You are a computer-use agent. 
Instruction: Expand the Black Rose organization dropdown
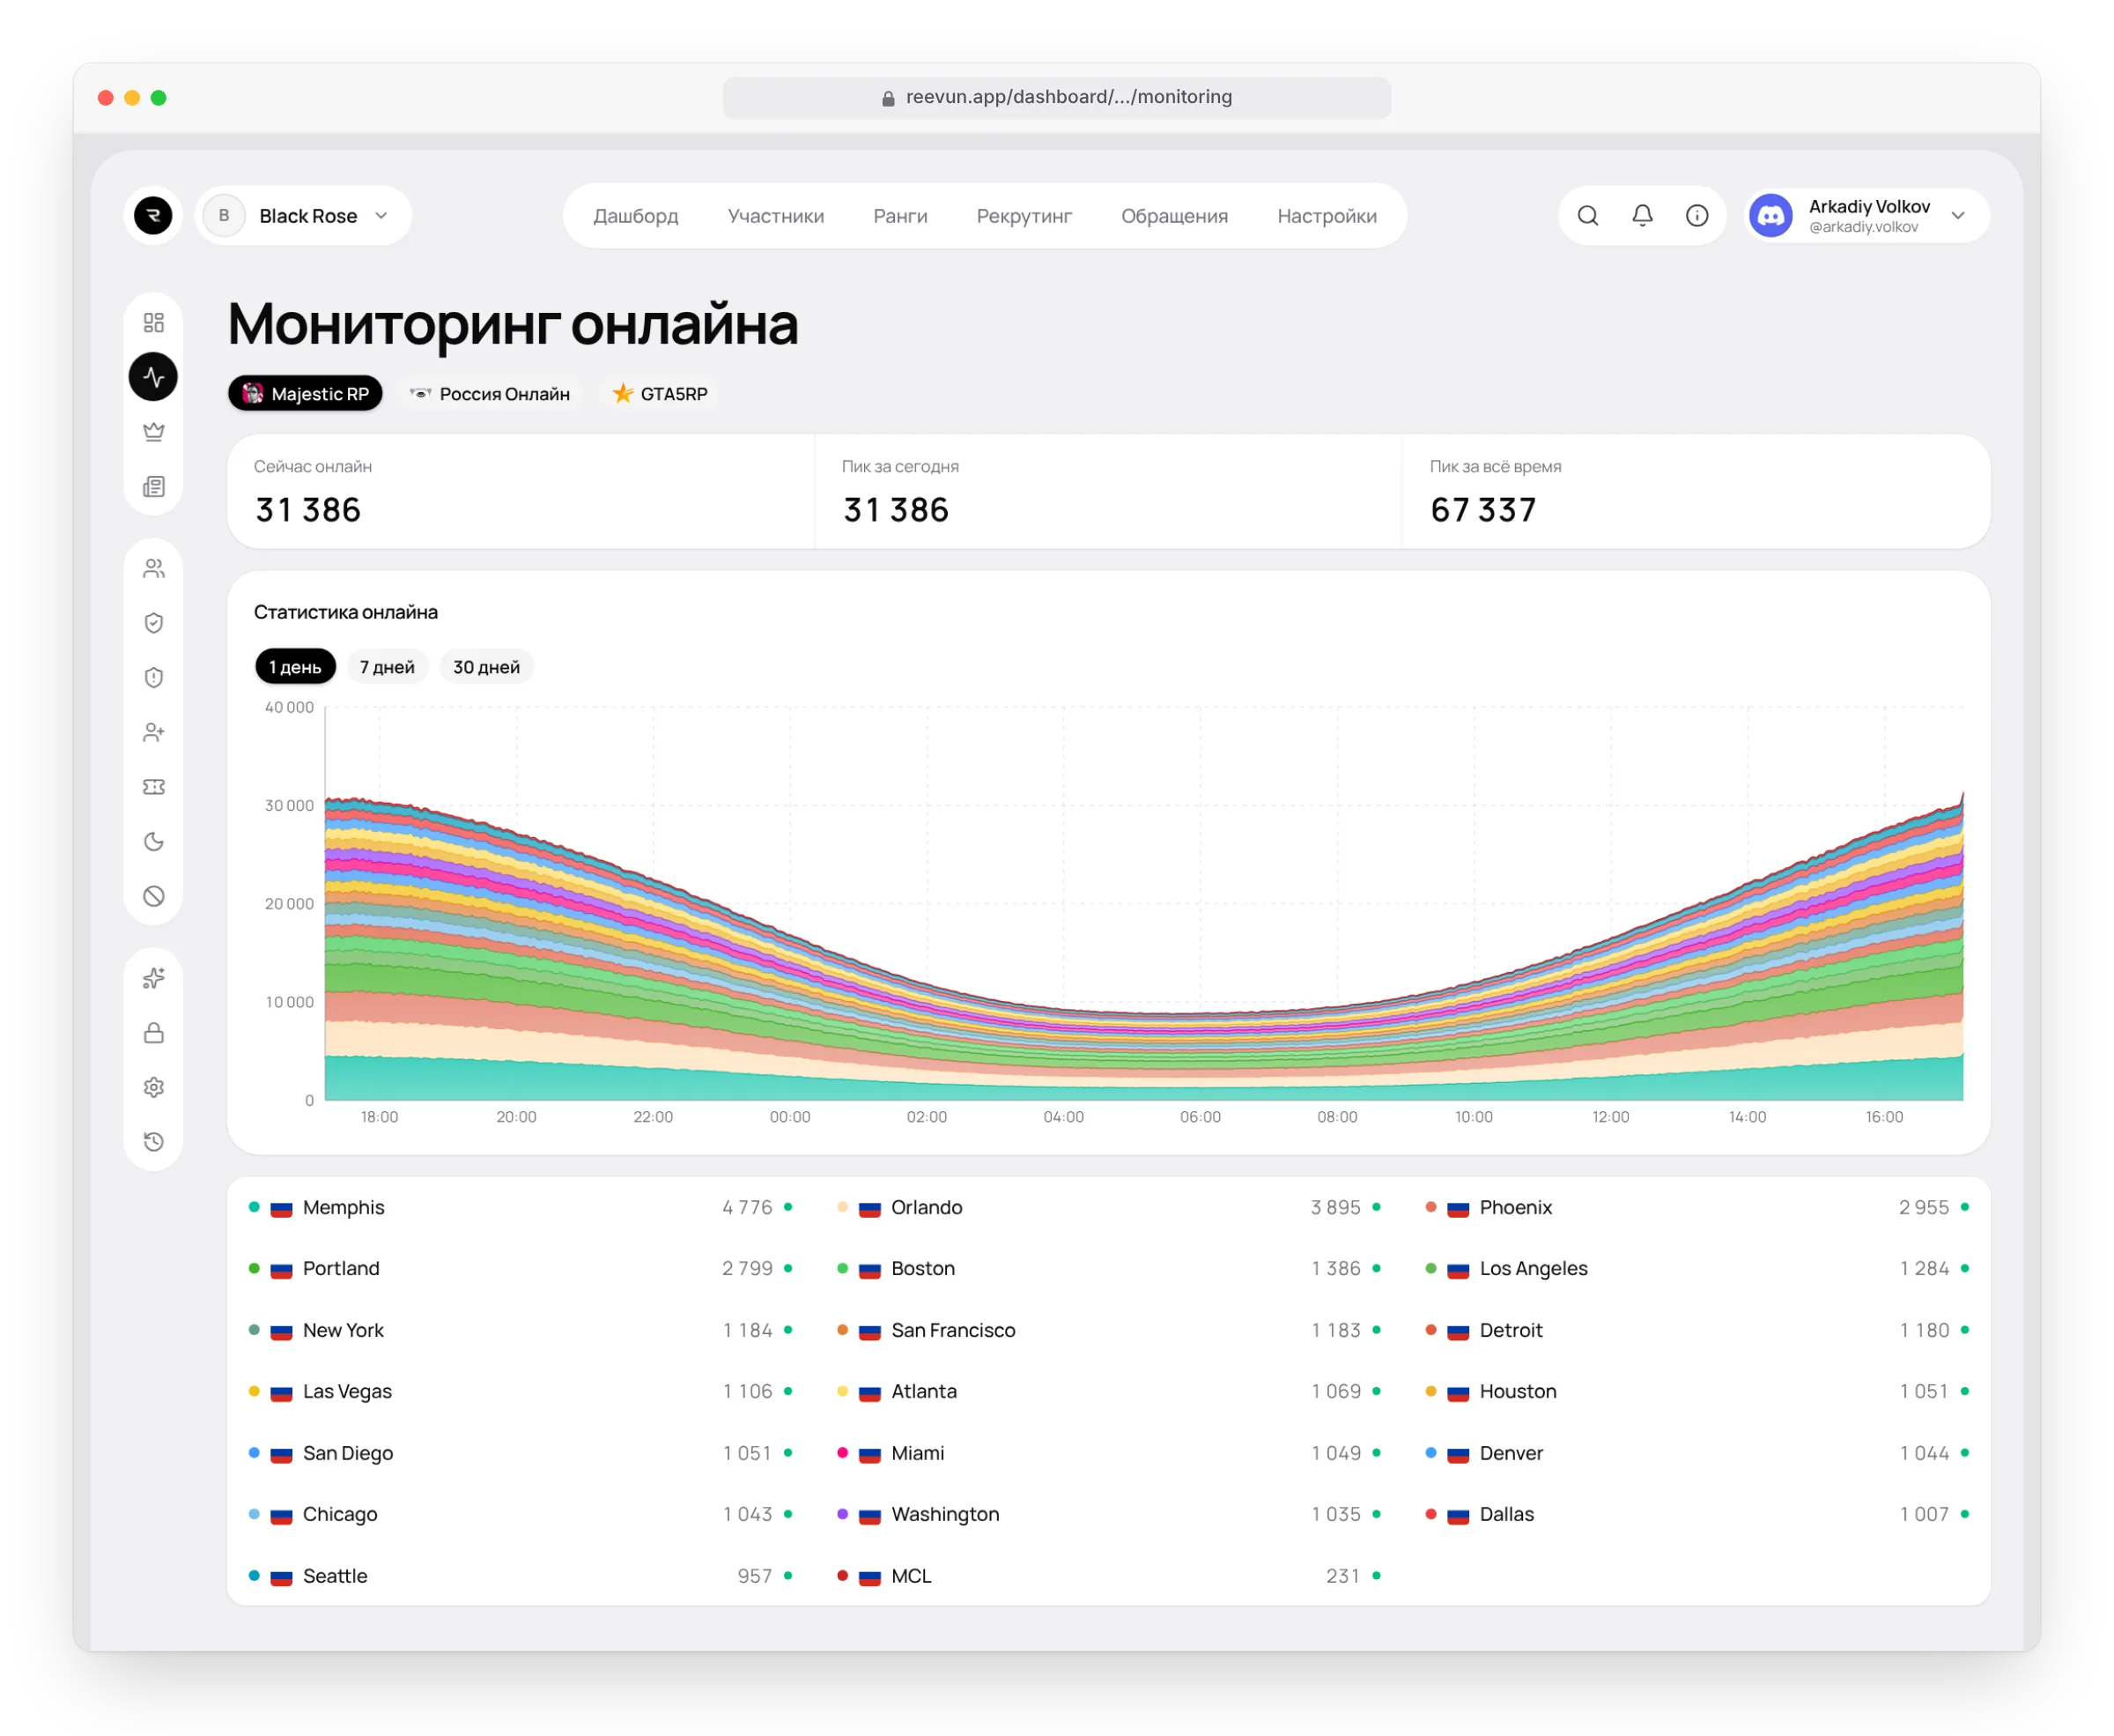(304, 216)
